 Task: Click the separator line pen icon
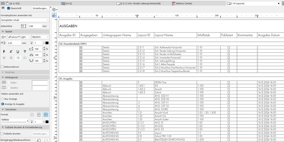click(x=32, y=122)
